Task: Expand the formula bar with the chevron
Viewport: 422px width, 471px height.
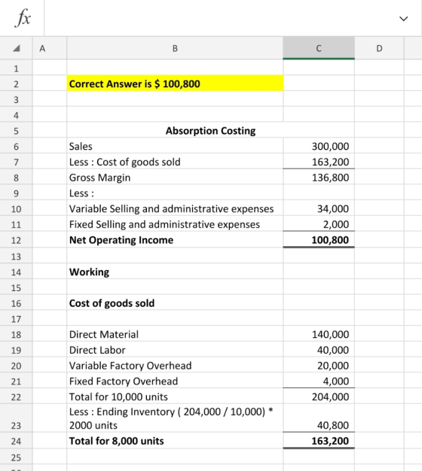Action: tap(403, 19)
